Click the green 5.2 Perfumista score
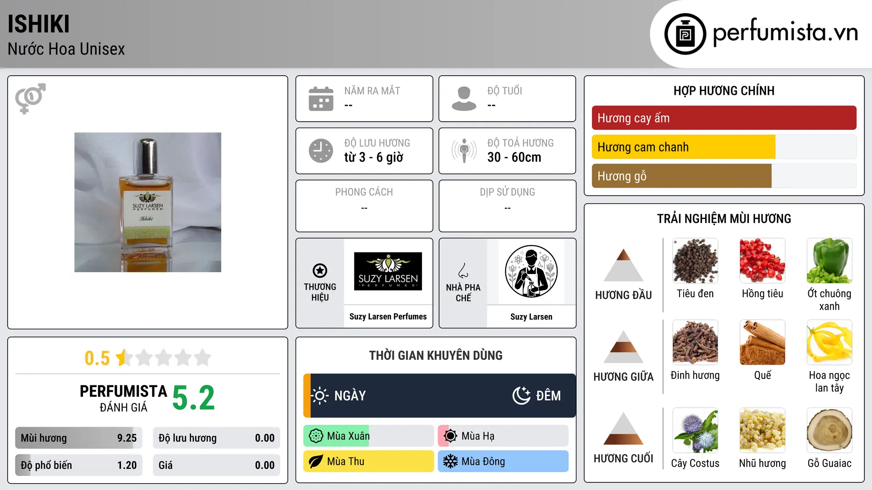The width and height of the screenshot is (872, 490). tap(194, 398)
